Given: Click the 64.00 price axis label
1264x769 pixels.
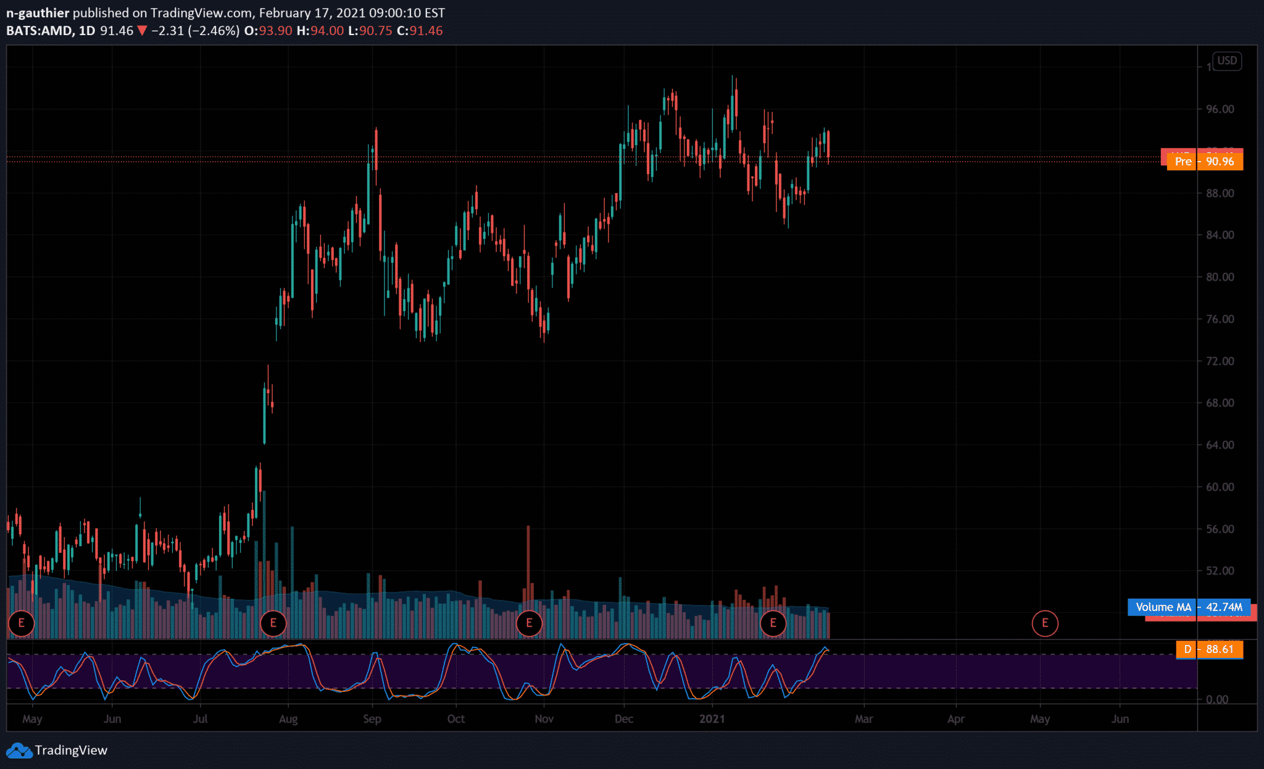Looking at the screenshot, I should click(x=1220, y=445).
